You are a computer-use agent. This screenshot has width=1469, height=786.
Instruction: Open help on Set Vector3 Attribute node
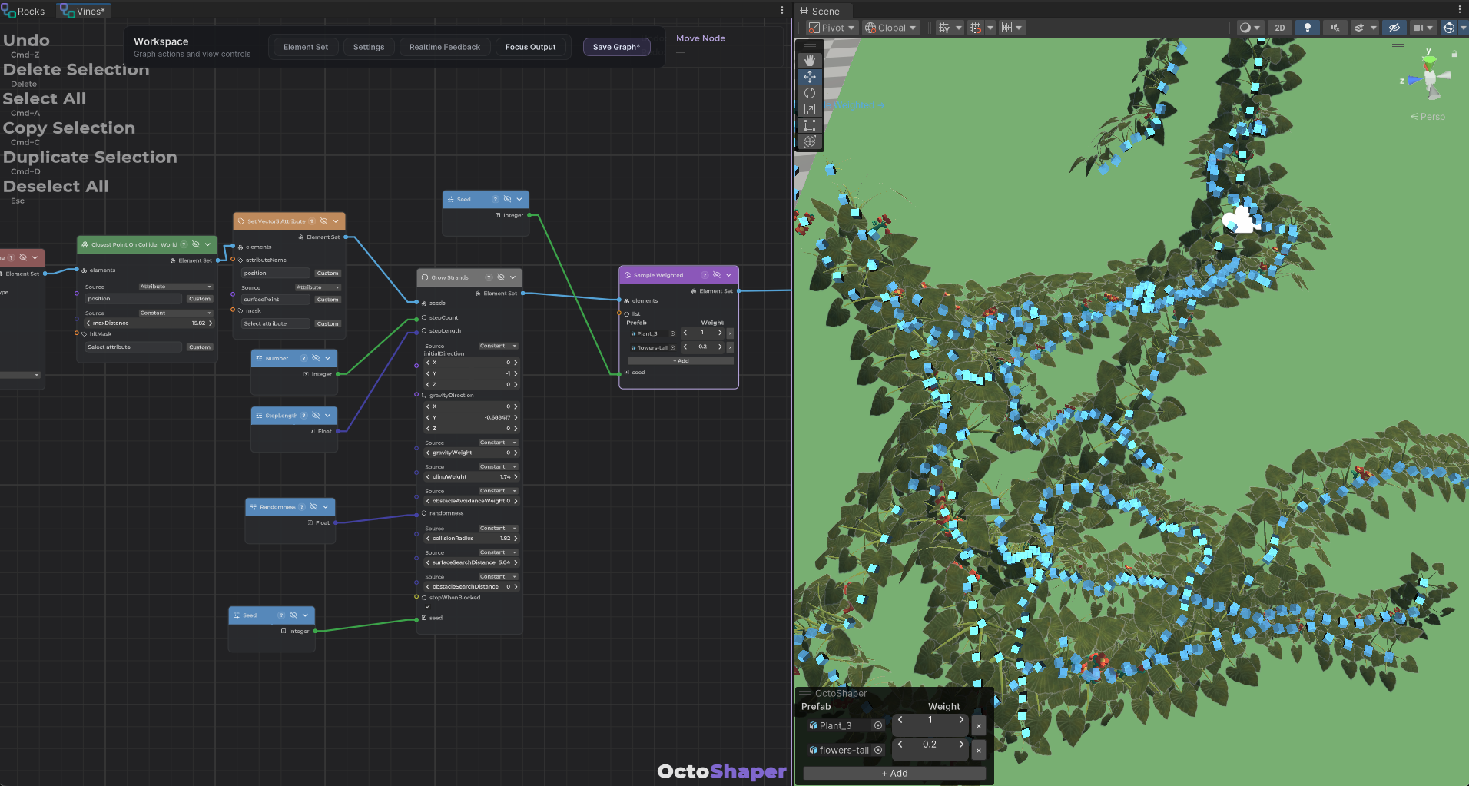(x=312, y=221)
